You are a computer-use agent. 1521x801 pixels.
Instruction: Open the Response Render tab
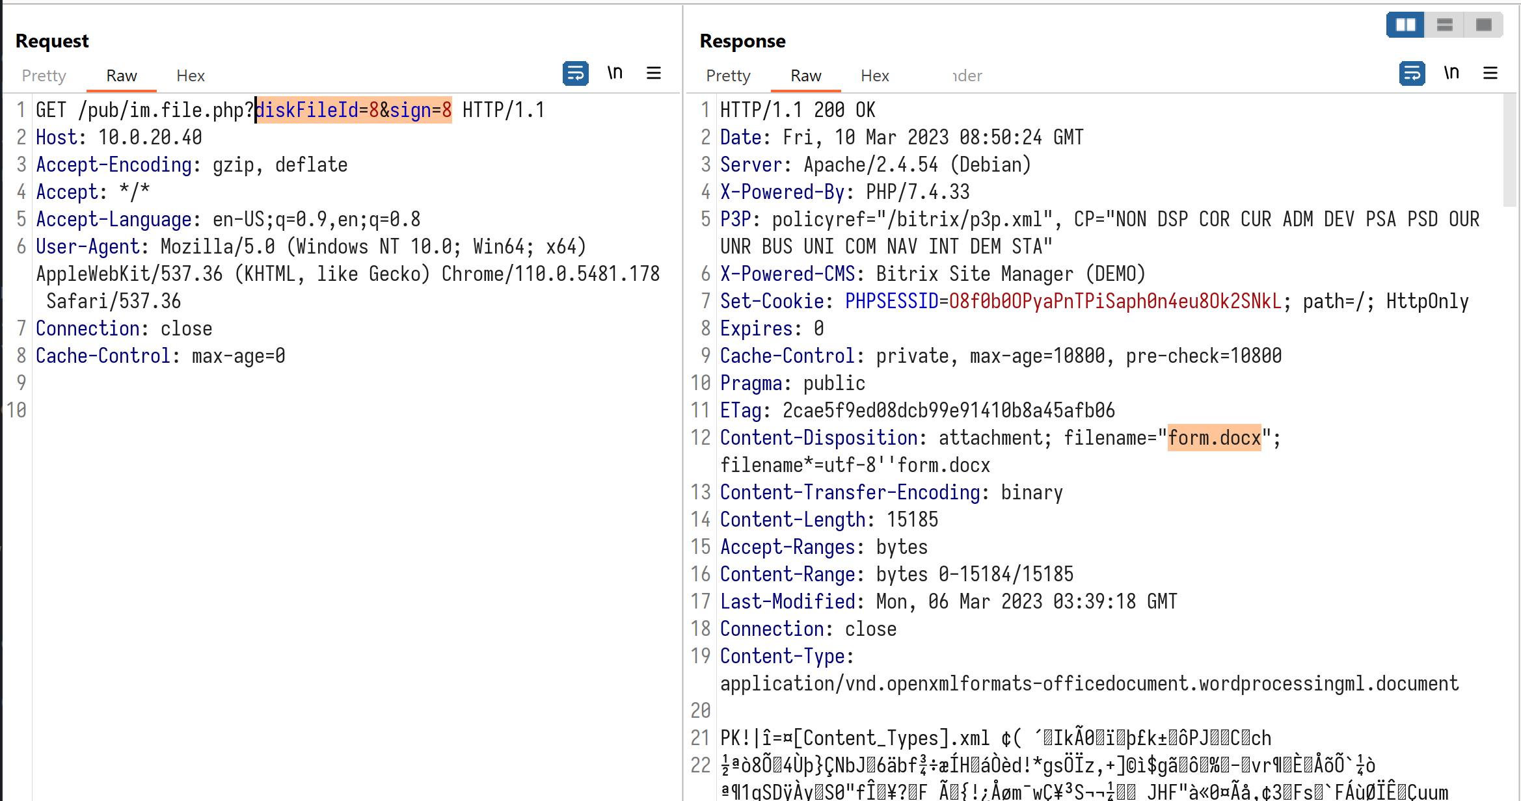(967, 76)
